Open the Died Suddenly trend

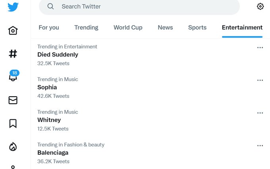(x=150, y=55)
